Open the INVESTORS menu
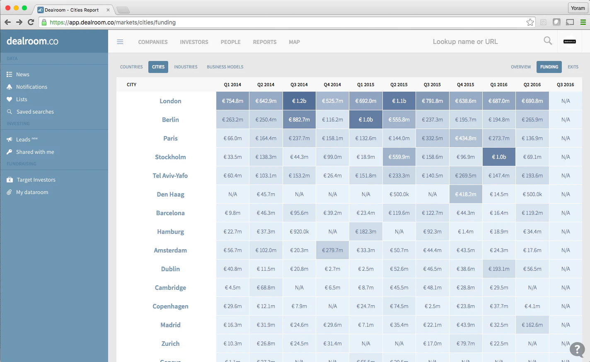 [194, 42]
